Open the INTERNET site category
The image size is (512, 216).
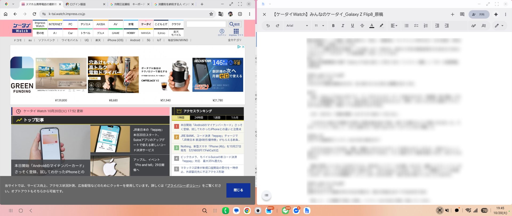coord(55,24)
